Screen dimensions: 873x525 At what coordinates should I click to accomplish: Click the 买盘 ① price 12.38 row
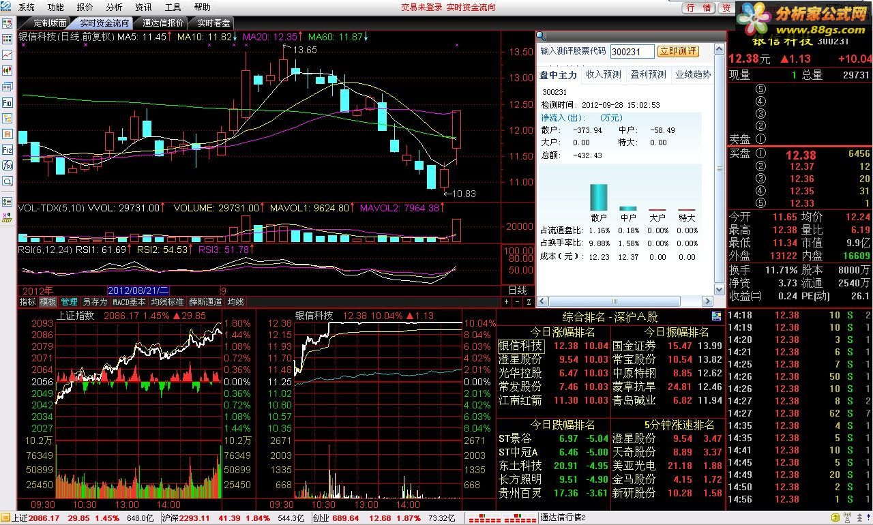point(800,155)
